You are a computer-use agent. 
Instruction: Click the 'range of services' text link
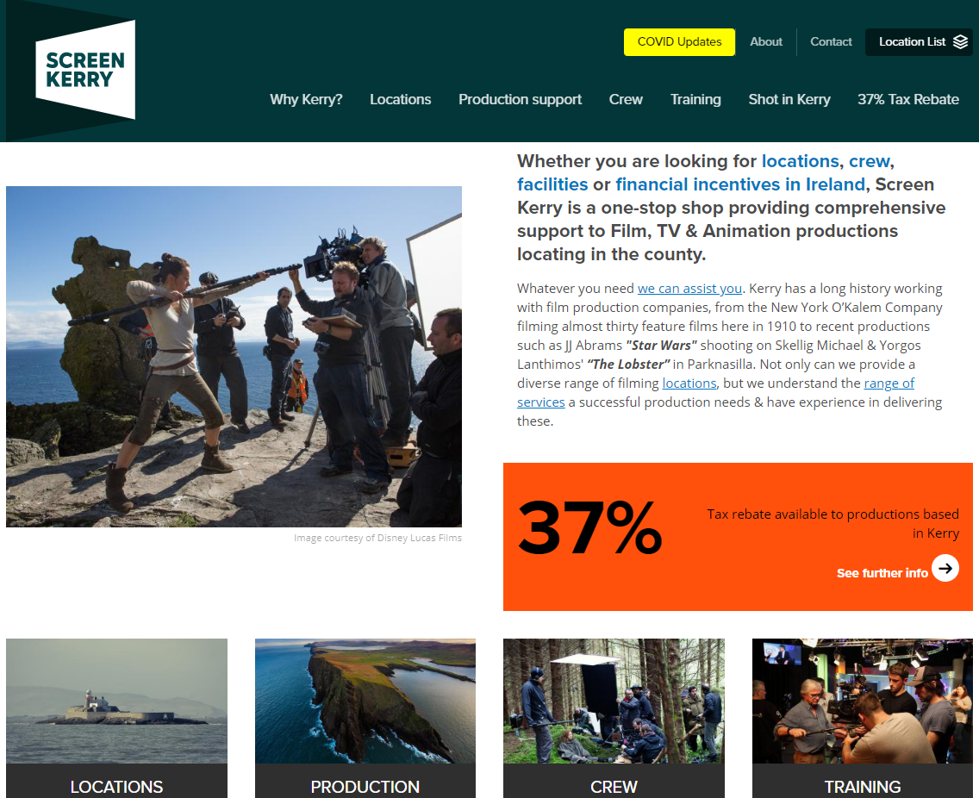(889, 383)
